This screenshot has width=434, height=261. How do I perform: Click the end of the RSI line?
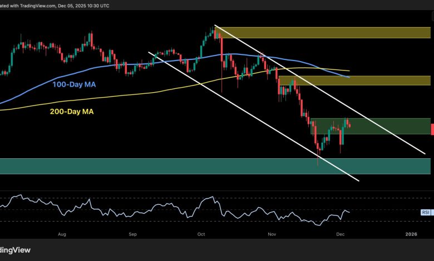pyautogui.click(x=350, y=212)
